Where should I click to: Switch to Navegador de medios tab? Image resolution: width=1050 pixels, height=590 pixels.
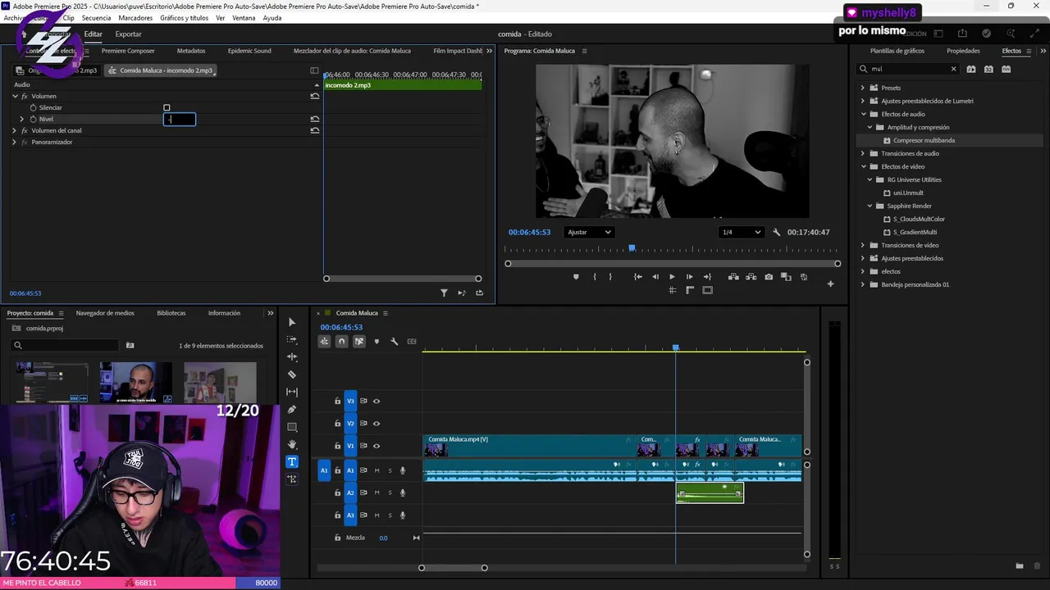pyautogui.click(x=105, y=313)
